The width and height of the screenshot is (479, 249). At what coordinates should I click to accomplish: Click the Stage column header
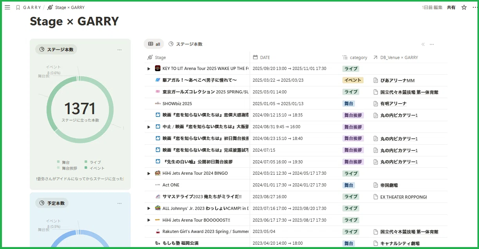pos(157,57)
